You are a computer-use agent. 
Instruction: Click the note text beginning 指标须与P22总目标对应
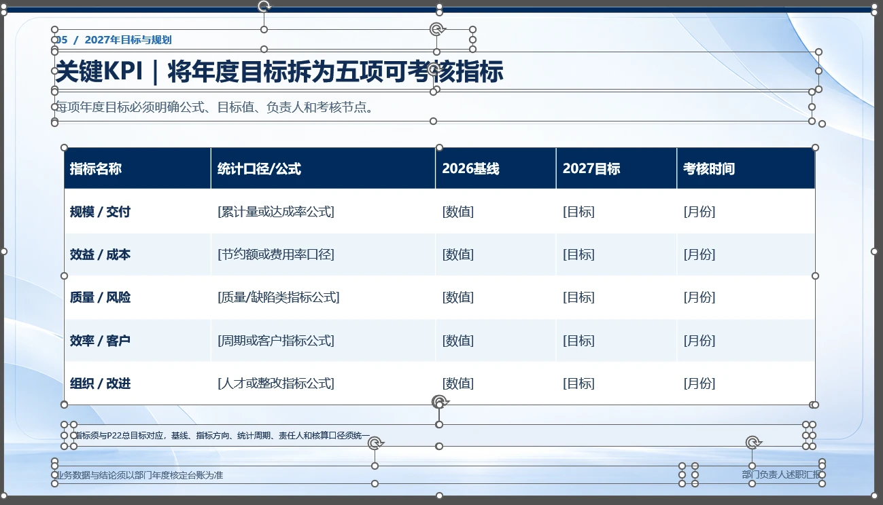222,436
